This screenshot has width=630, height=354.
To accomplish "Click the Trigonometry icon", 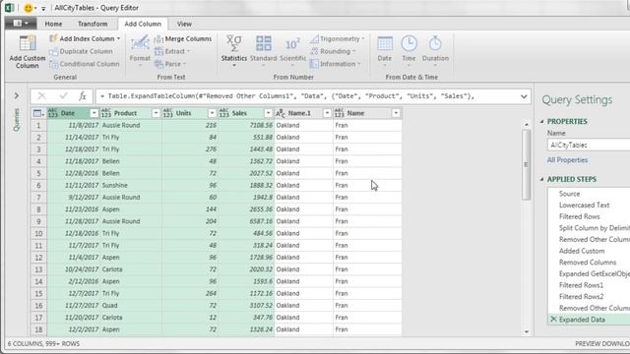I will [x=314, y=39].
